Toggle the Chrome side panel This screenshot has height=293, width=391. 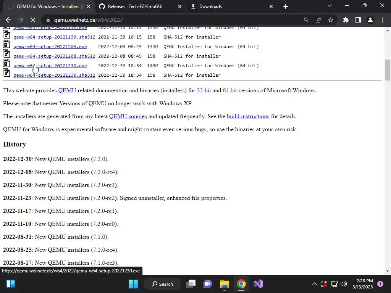pos(358,20)
